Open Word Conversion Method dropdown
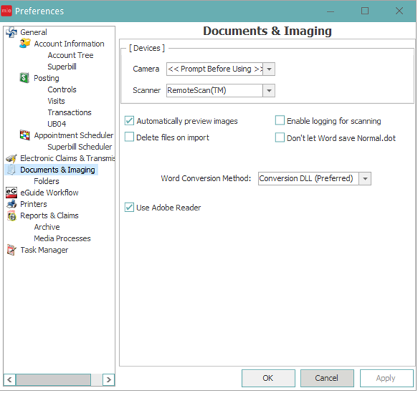Image resolution: width=418 pixels, height=393 pixels. tap(365, 179)
